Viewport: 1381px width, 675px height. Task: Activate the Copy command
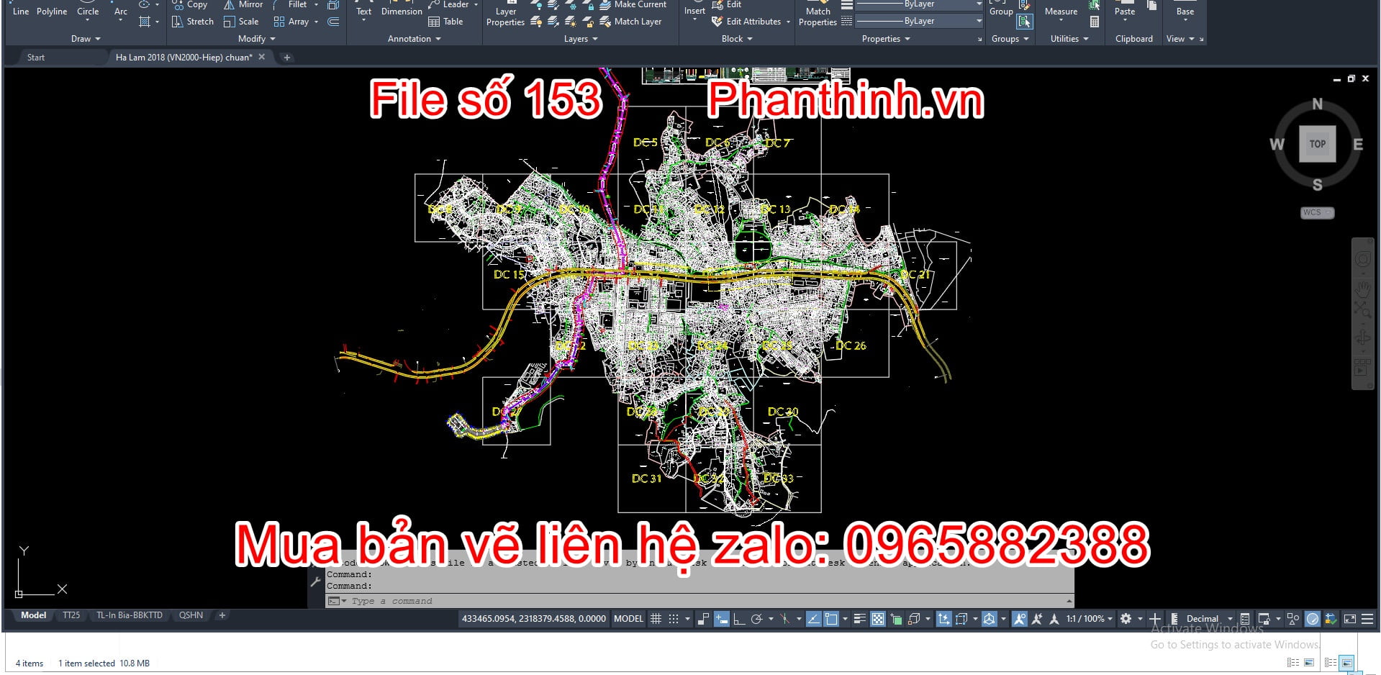pos(190,4)
